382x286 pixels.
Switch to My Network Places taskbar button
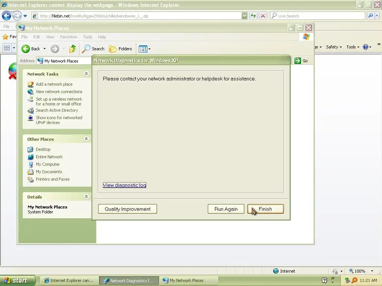(189, 280)
